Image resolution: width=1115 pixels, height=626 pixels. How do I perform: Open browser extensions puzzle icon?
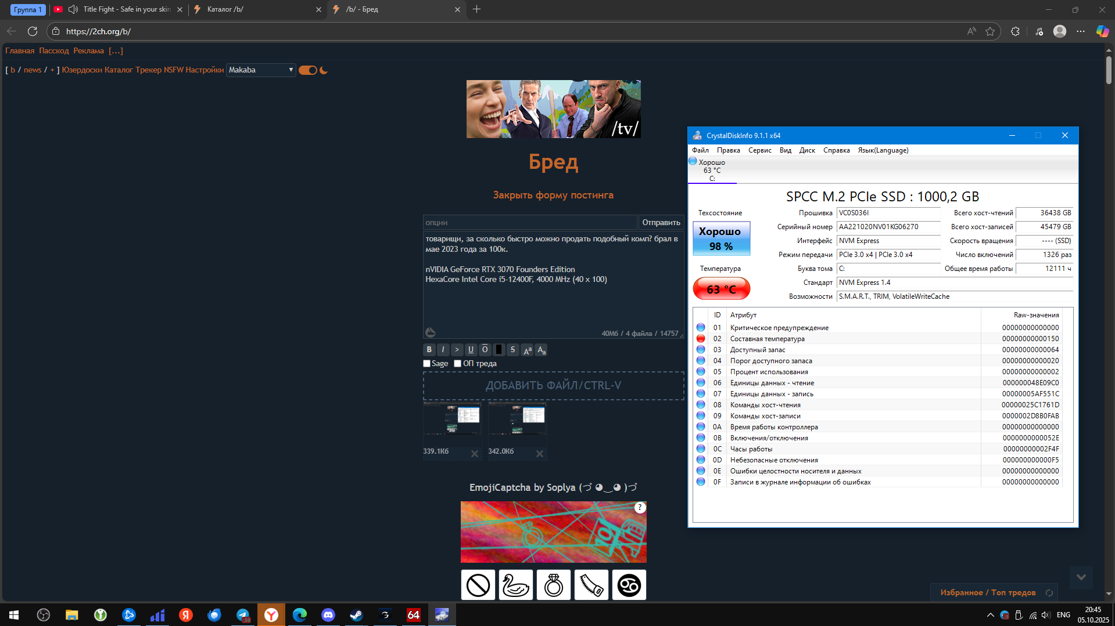(1015, 31)
